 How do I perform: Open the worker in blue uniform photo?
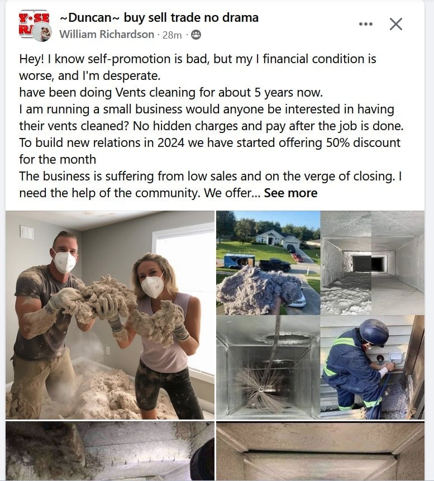point(373,367)
